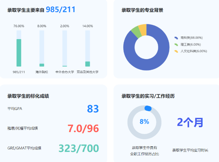Click the 录取学生的实习/工作经历 heading

point(148,96)
